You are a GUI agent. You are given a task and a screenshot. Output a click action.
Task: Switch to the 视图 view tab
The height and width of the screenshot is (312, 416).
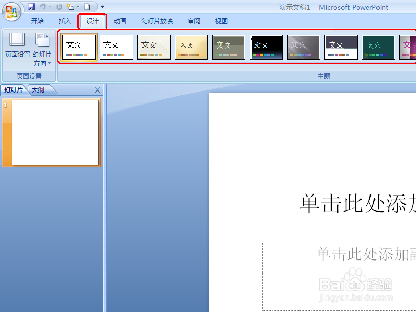(x=220, y=21)
